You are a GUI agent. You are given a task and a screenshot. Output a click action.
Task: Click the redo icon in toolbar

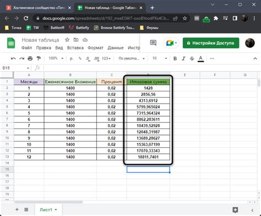(x=22, y=58)
